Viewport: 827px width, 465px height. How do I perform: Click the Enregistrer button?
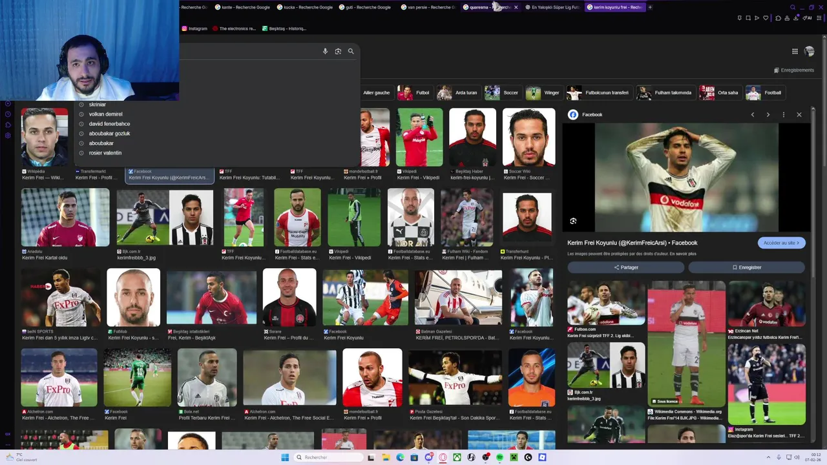(x=746, y=267)
